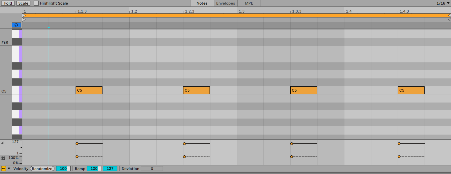Click the F#5 pitch label
The width and height of the screenshot is (451, 174).
click(x=5, y=43)
